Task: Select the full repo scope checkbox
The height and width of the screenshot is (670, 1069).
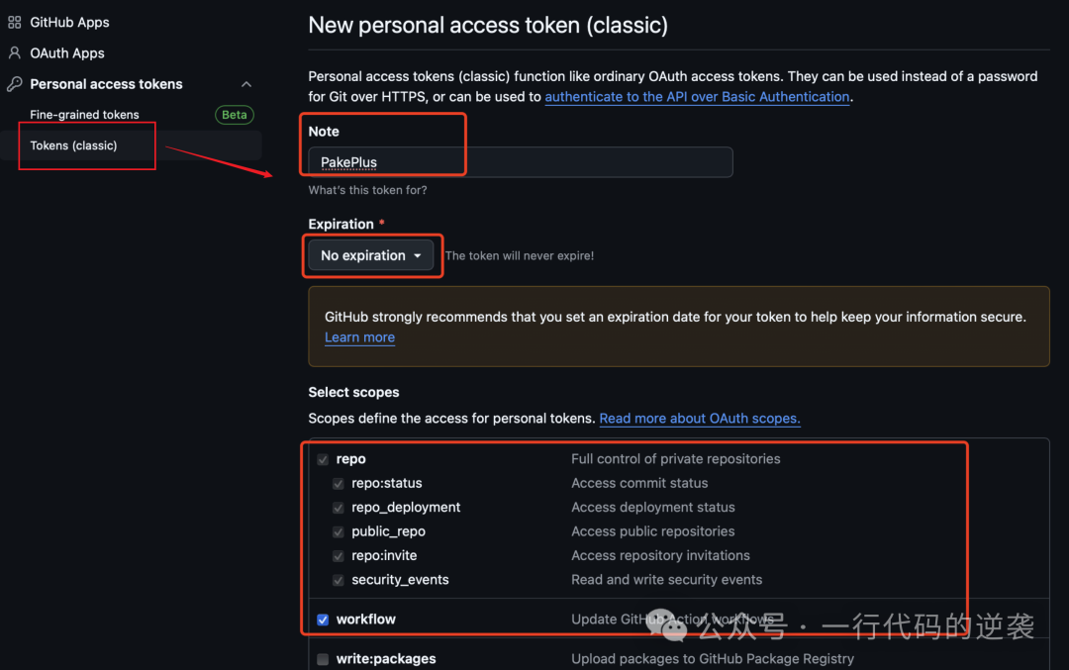Action: click(x=322, y=458)
